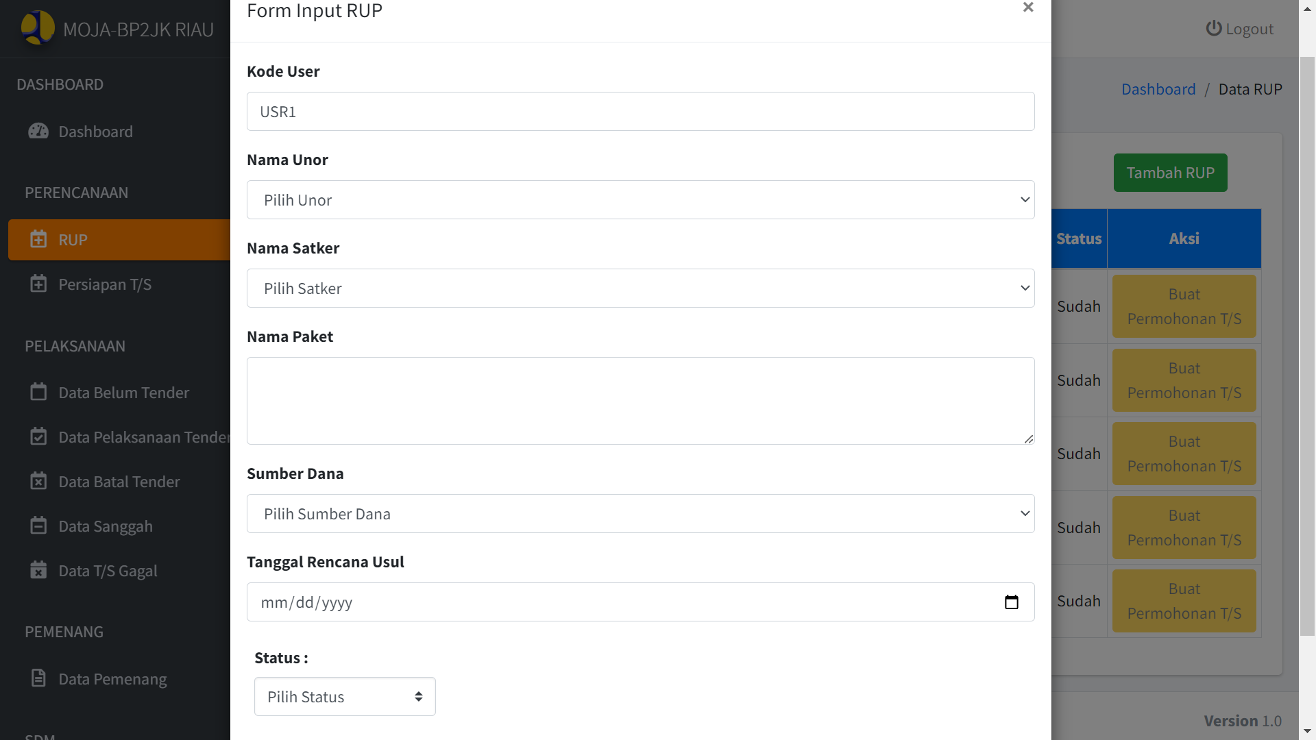The width and height of the screenshot is (1316, 740).
Task: Select the RUP menu item in sidebar
Action: point(119,240)
